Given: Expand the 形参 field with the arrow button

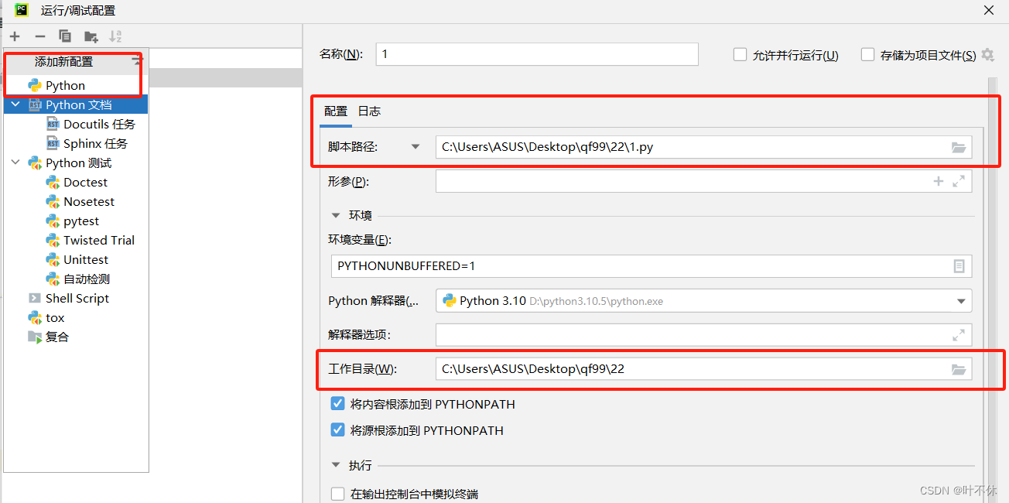Looking at the screenshot, I should point(959,181).
